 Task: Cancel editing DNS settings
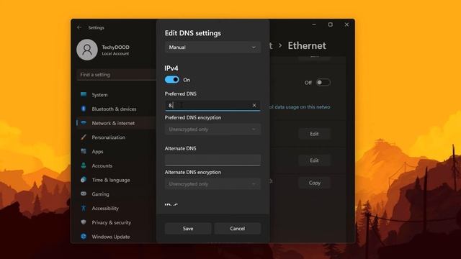237,228
